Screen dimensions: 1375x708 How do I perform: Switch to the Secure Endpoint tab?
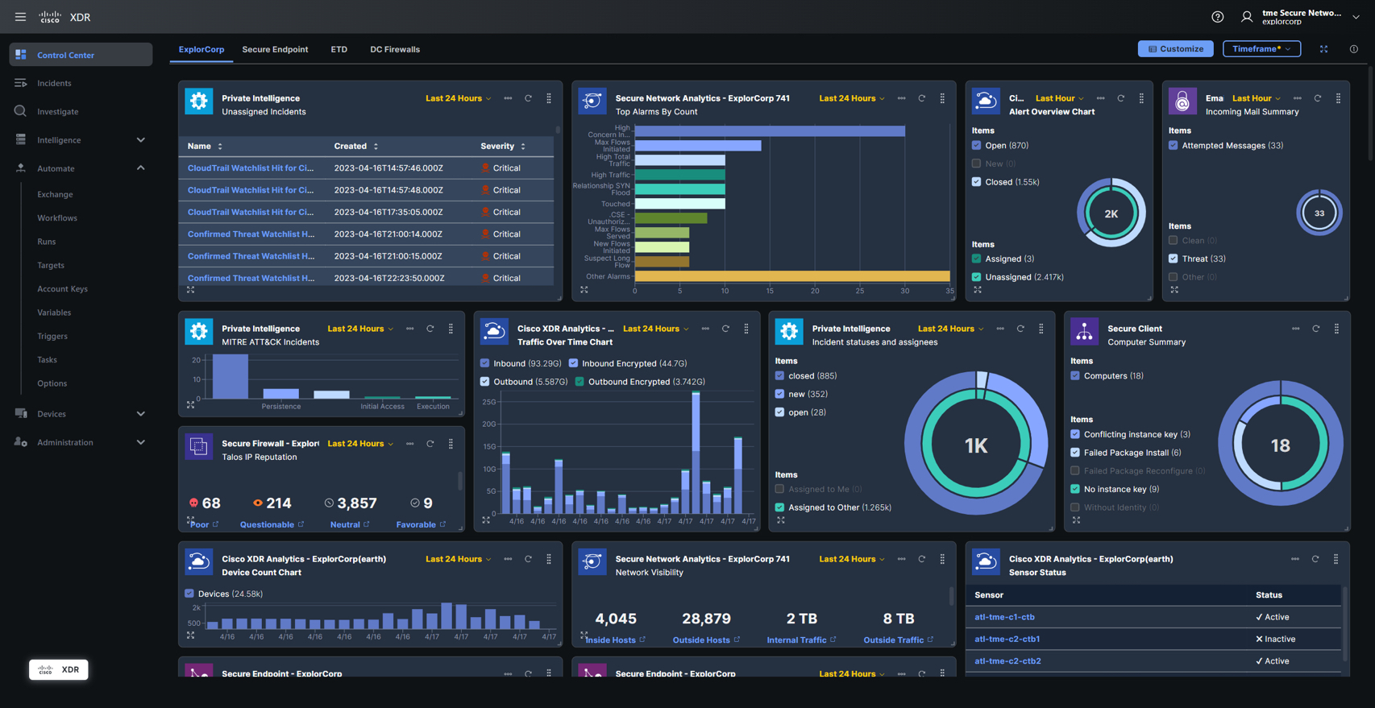[x=275, y=49]
